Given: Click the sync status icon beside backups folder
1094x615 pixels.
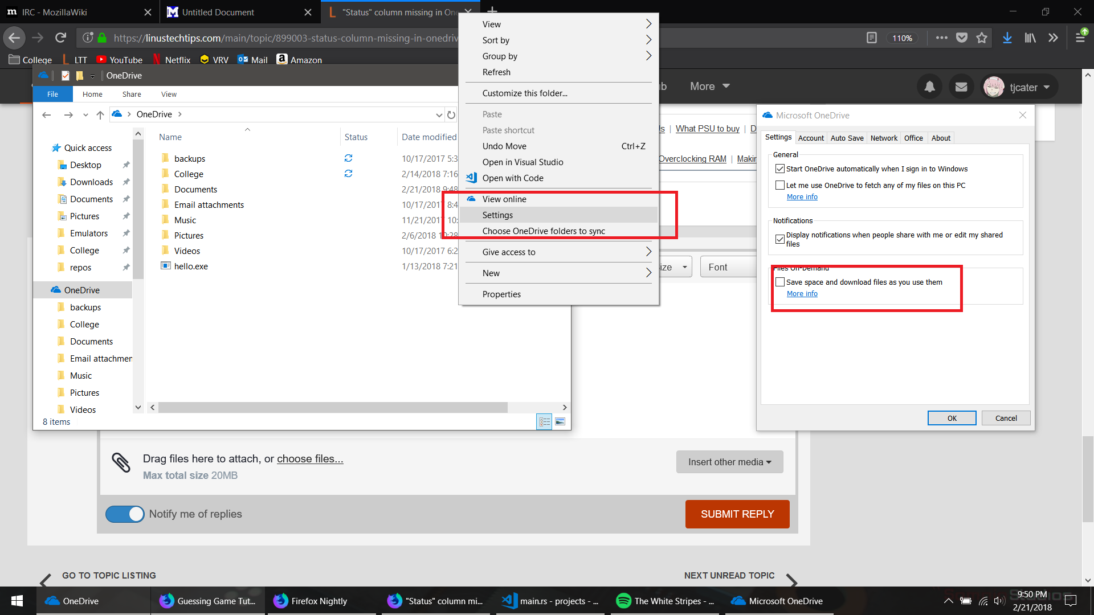Looking at the screenshot, I should (x=348, y=158).
